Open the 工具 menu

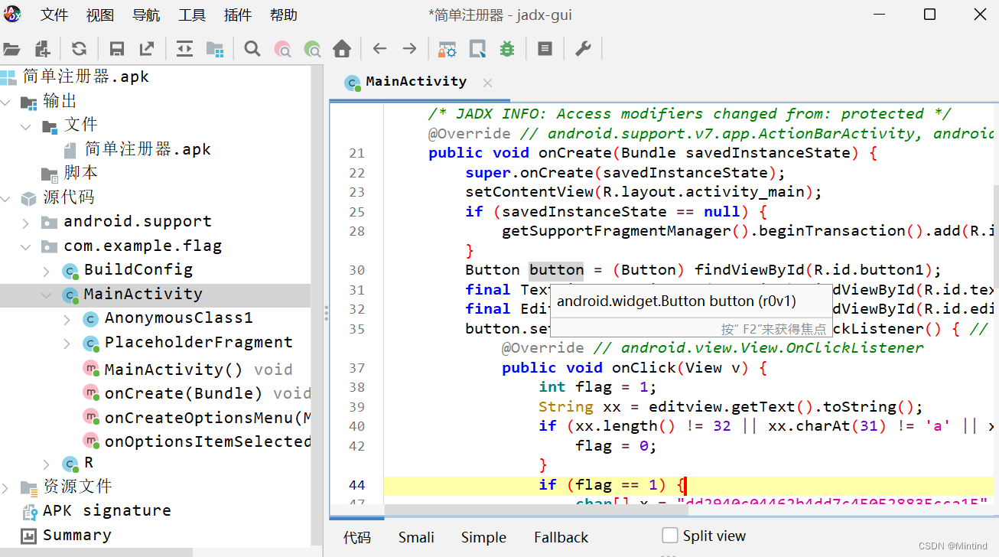click(192, 15)
